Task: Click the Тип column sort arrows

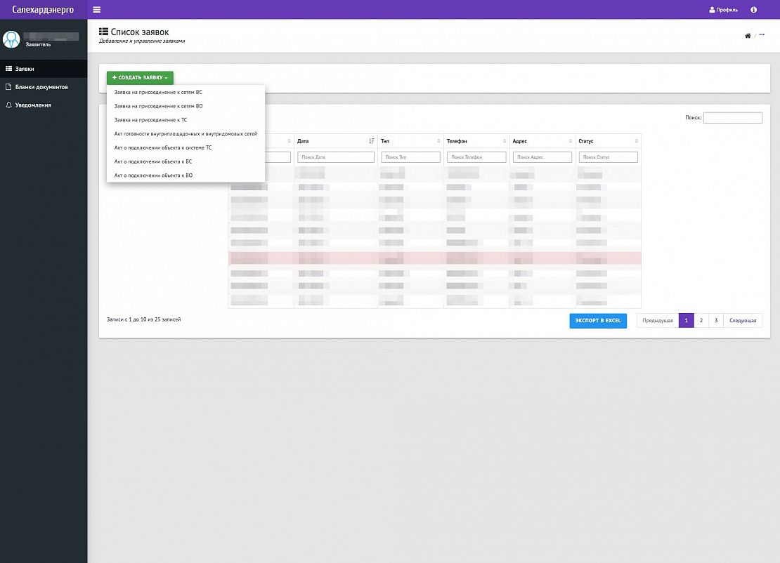Action: pos(438,141)
